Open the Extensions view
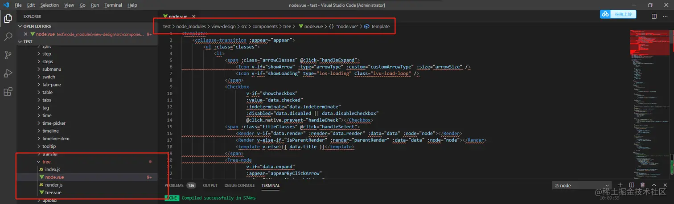The image size is (674, 204). (x=8, y=92)
